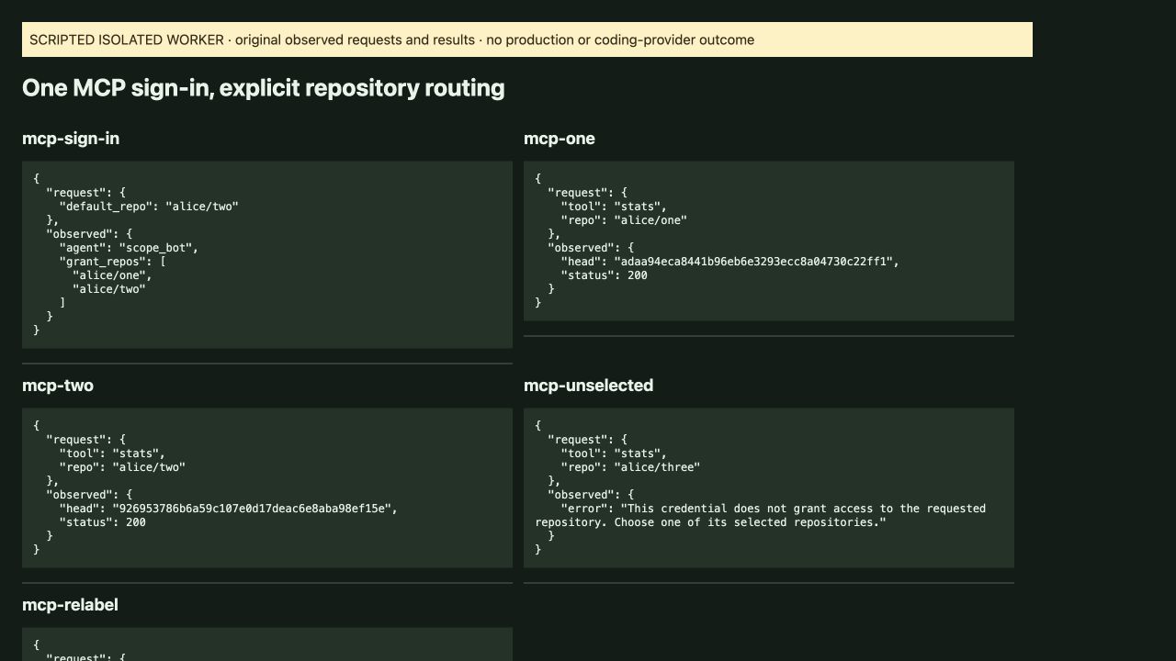This screenshot has width=1176, height=661.
Task: Click the "observed": { line in mcp-two
Action: 89,495
